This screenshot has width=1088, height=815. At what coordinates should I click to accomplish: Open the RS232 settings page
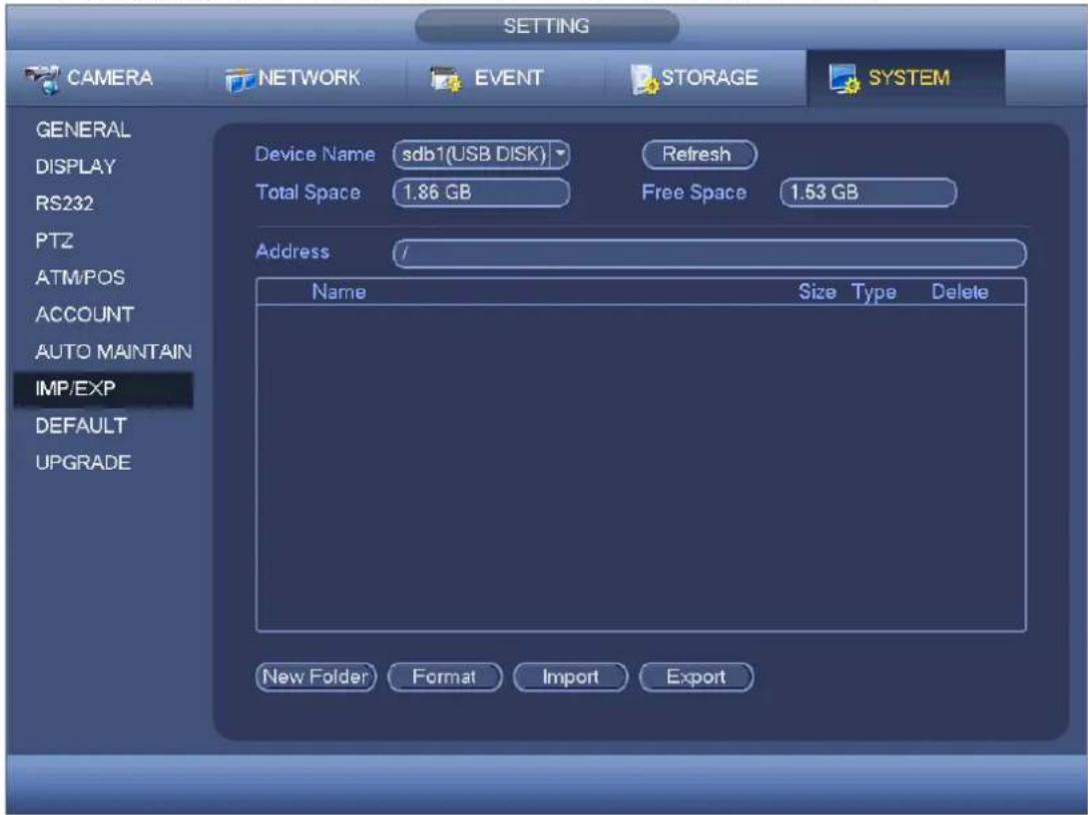tap(65, 204)
